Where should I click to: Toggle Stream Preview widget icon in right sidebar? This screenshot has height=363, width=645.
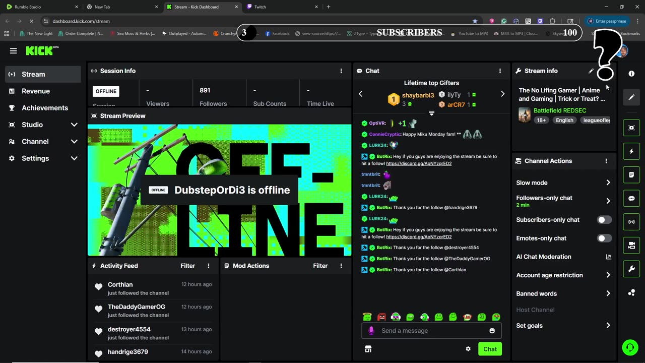click(x=631, y=128)
